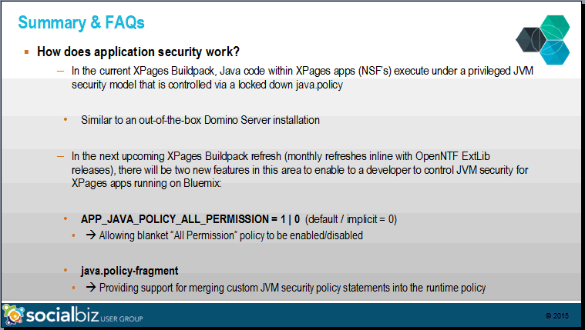Click the blue hexagon logo icon
585x330 pixels.
pyautogui.click(x=555, y=52)
